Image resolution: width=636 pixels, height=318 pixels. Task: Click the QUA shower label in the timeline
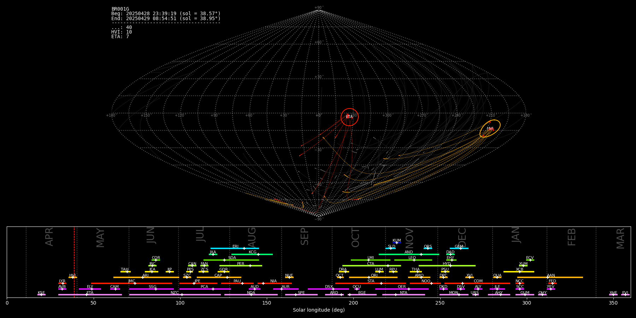tap(497, 276)
